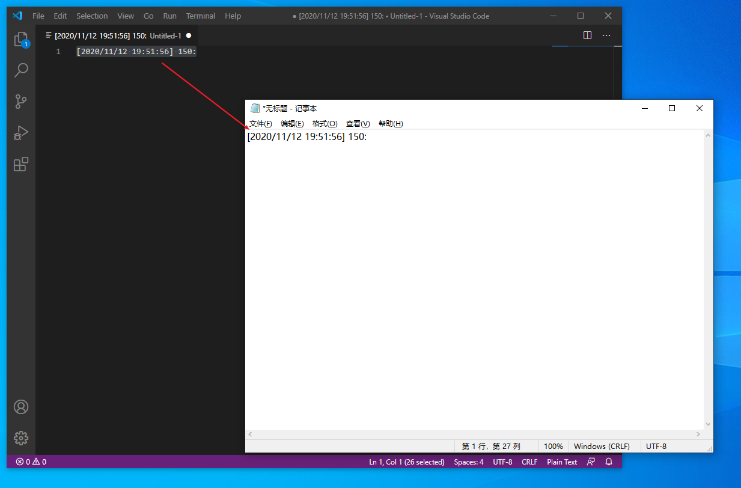Screen dimensions: 741x488
Task: Click Notepad scroll up arrow
Action: click(x=708, y=135)
